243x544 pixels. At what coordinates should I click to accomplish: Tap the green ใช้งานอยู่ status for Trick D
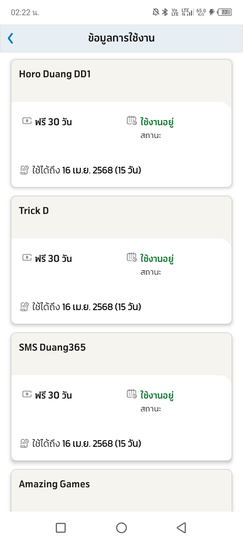(x=157, y=259)
